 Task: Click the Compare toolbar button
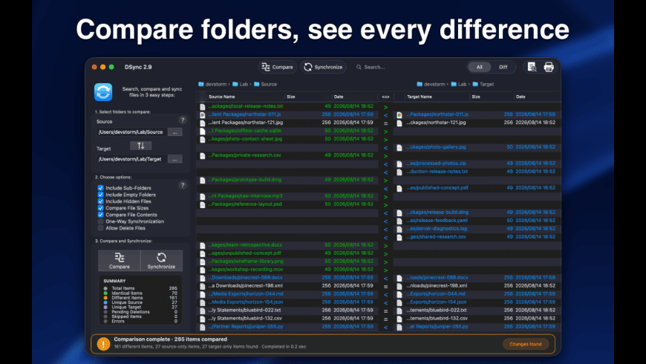(277, 67)
